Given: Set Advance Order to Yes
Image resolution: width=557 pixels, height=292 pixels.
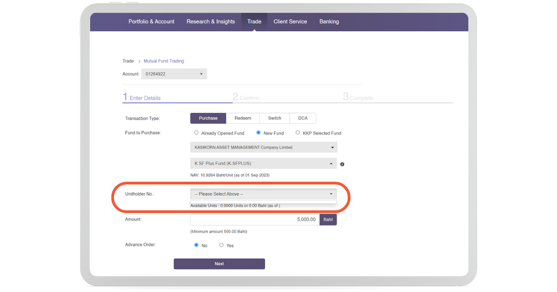Looking at the screenshot, I should (221, 245).
